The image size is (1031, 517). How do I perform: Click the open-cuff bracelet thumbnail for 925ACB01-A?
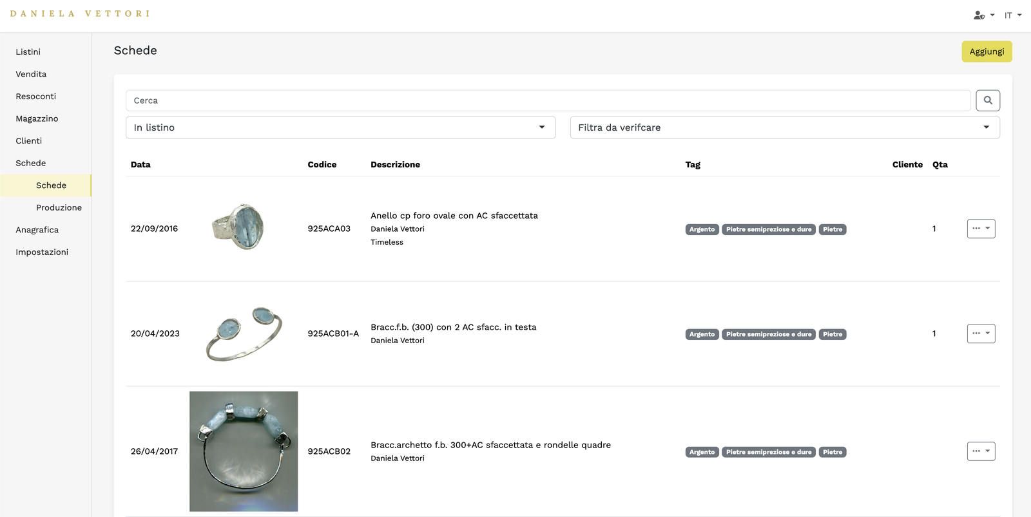pyautogui.click(x=244, y=333)
